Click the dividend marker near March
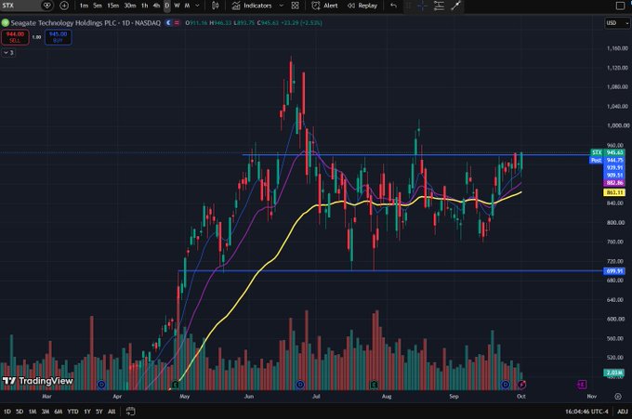This screenshot has height=419, width=632. point(101,385)
